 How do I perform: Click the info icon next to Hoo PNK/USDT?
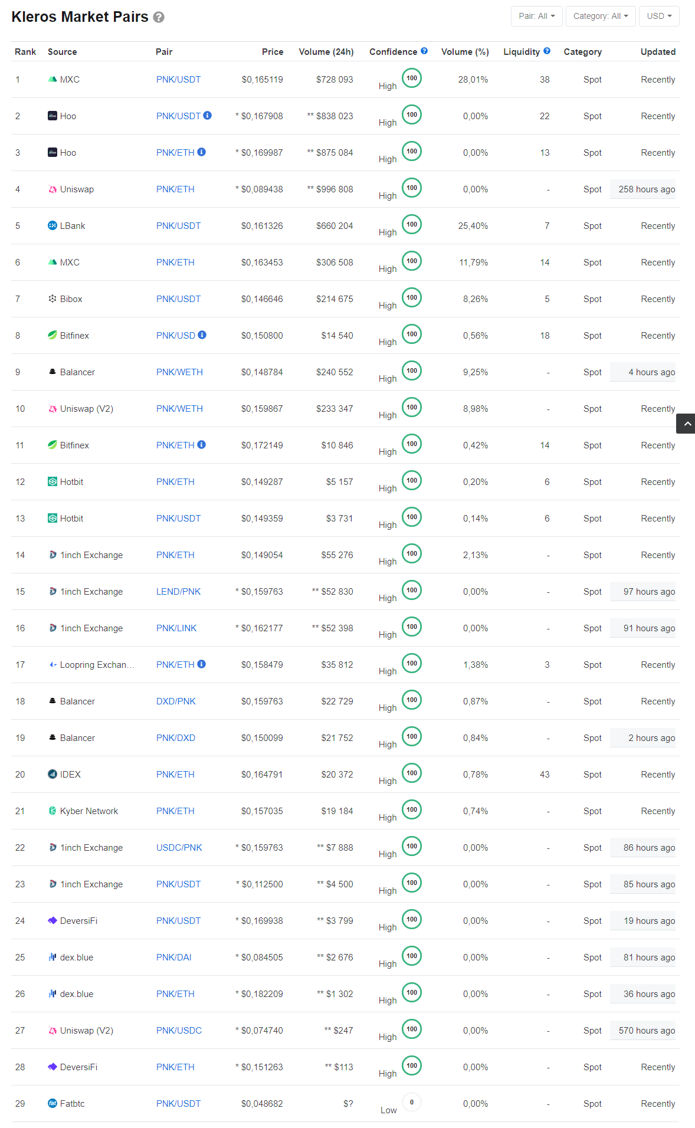click(x=208, y=116)
